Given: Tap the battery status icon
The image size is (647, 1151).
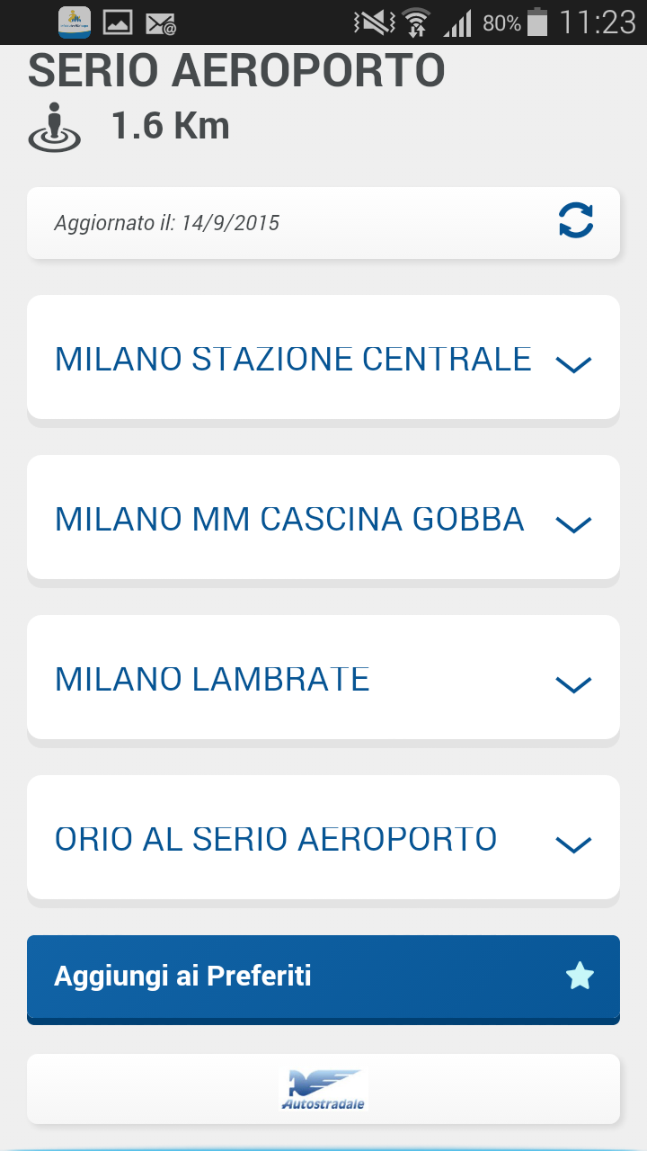Looking at the screenshot, I should 537,22.
